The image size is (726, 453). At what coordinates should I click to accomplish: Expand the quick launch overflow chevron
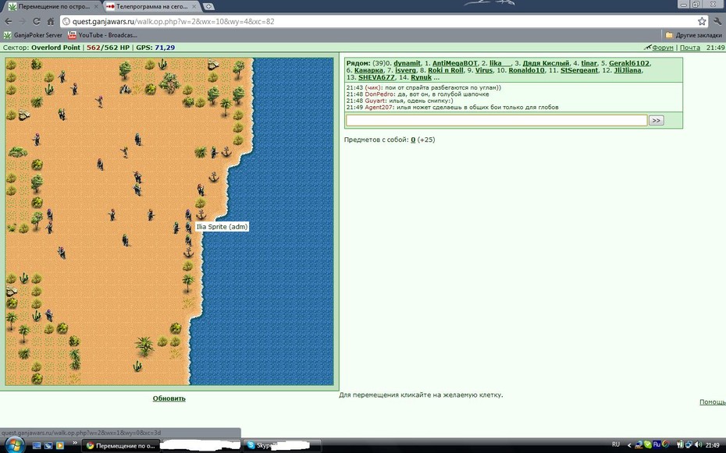click(74, 443)
